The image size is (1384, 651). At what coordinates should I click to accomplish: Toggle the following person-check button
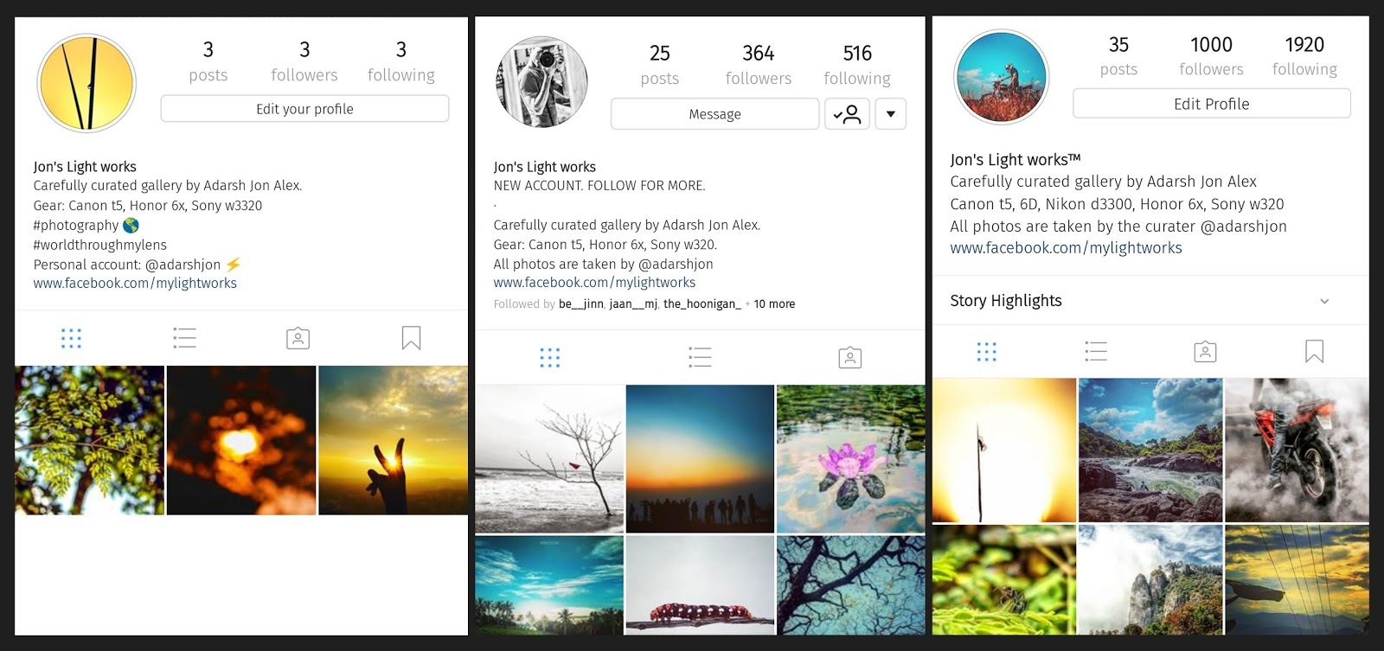pos(847,114)
